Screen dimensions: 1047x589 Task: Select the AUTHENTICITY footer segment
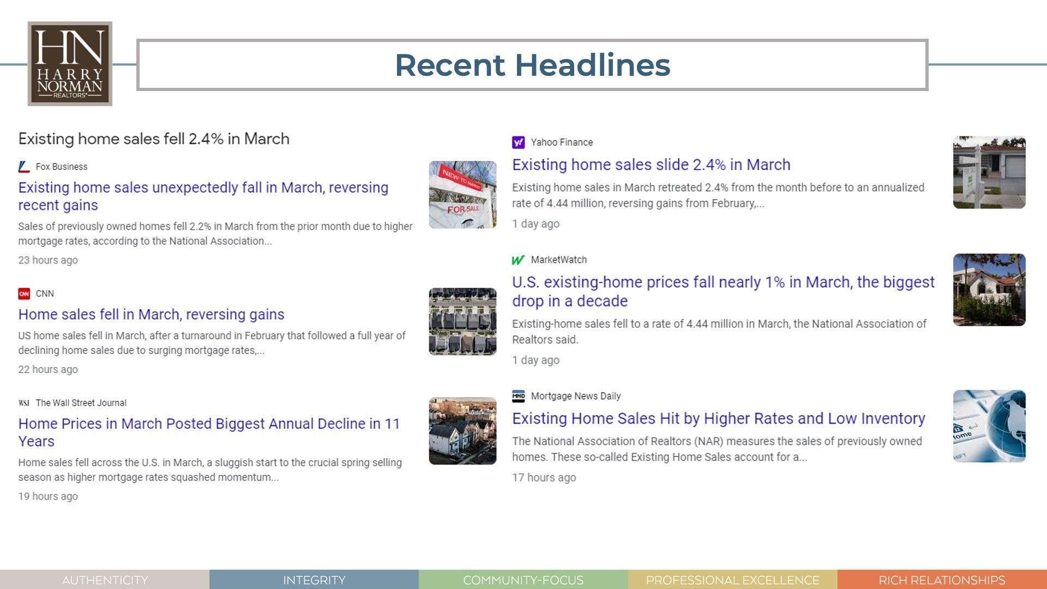[105, 580]
